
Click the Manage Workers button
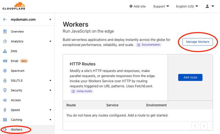(x=197, y=42)
